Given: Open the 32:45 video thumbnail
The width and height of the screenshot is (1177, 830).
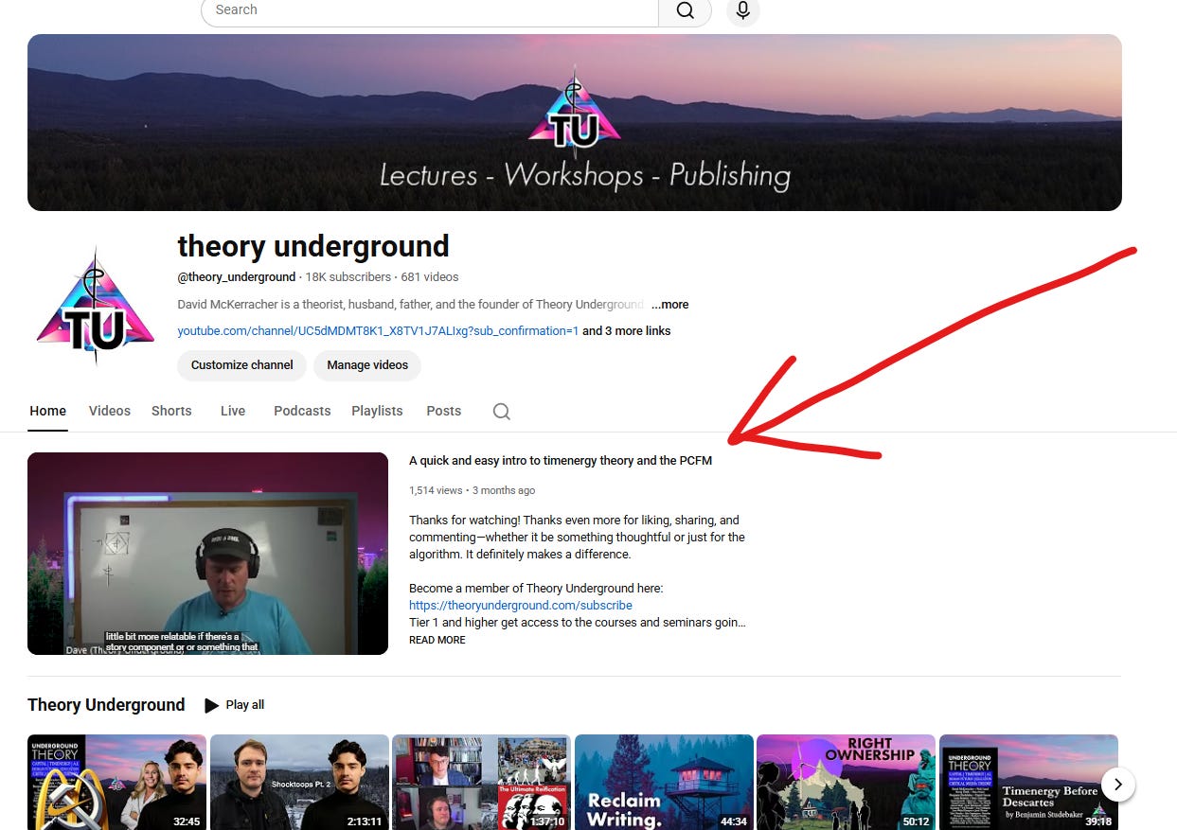Looking at the screenshot, I should tap(116, 782).
